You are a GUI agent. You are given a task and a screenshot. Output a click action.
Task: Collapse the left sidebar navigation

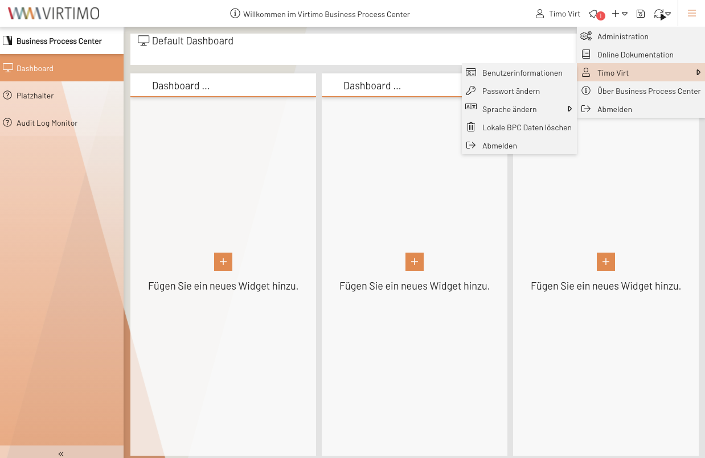(x=61, y=453)
